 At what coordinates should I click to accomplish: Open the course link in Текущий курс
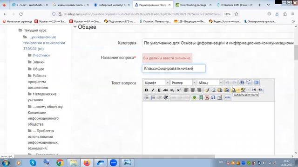pos(44,43)
